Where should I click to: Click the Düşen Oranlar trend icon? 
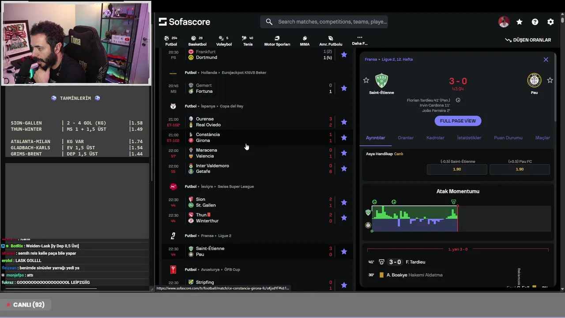[x=508, y=40]
